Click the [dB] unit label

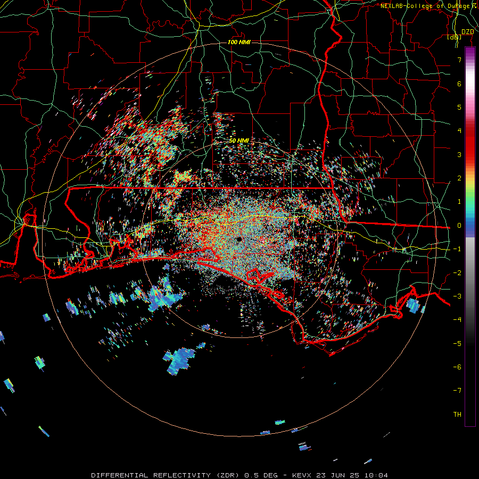455,37
